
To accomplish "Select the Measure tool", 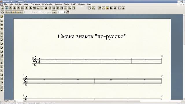I will [22, 8].
